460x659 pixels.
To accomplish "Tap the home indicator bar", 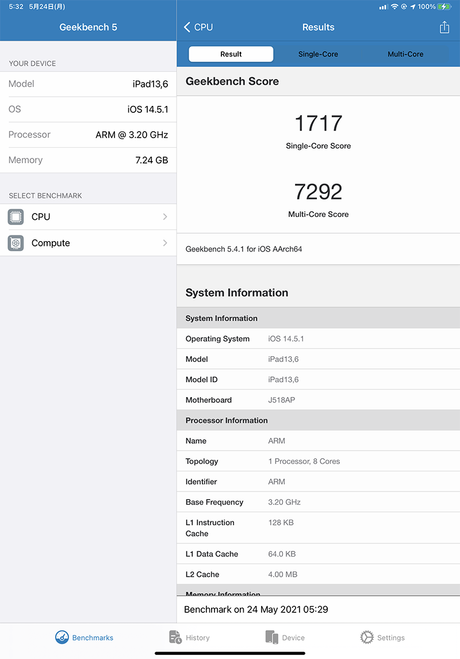I will pos(230,653).
